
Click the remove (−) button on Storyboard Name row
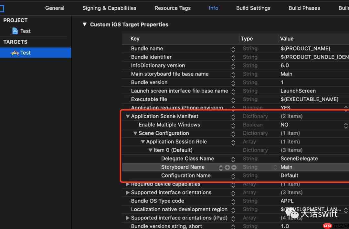click(234, 167)
